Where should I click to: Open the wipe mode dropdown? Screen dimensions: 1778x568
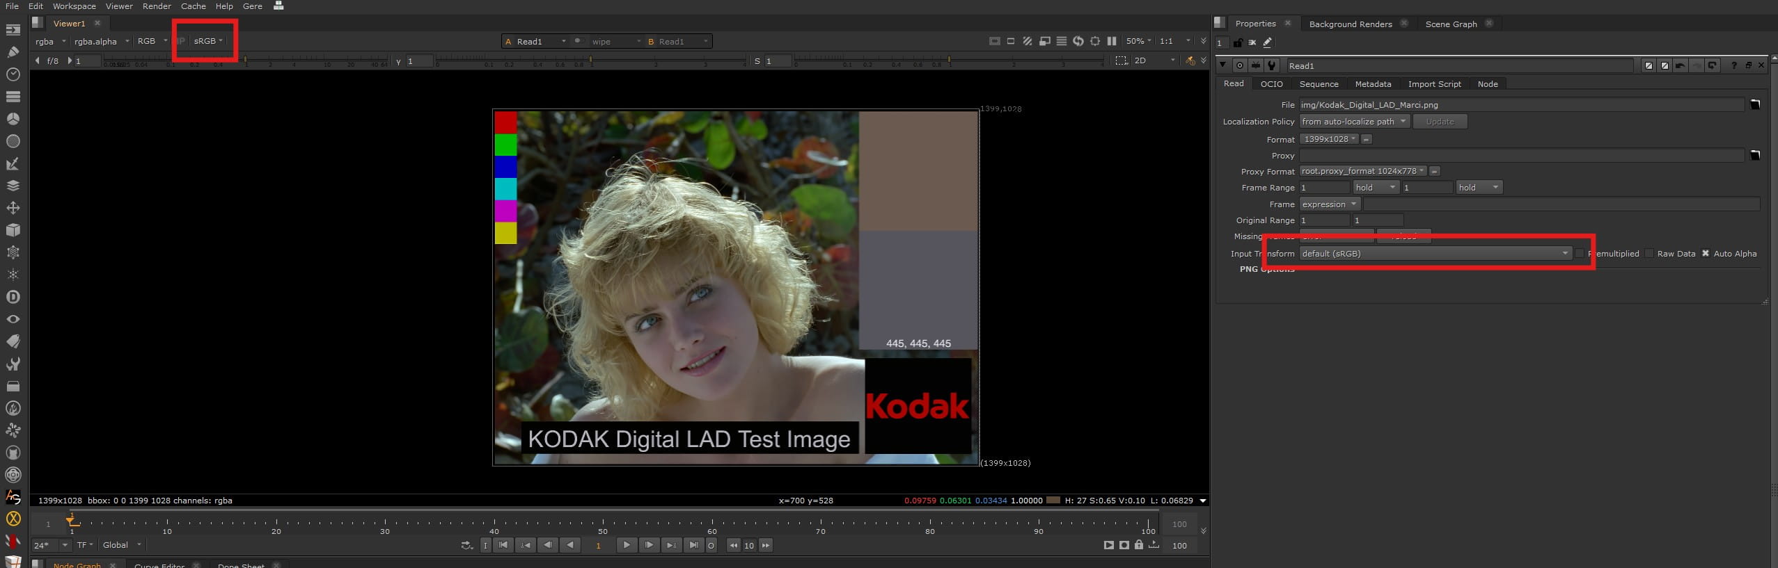pyautogui.click(x=615, y=42)
